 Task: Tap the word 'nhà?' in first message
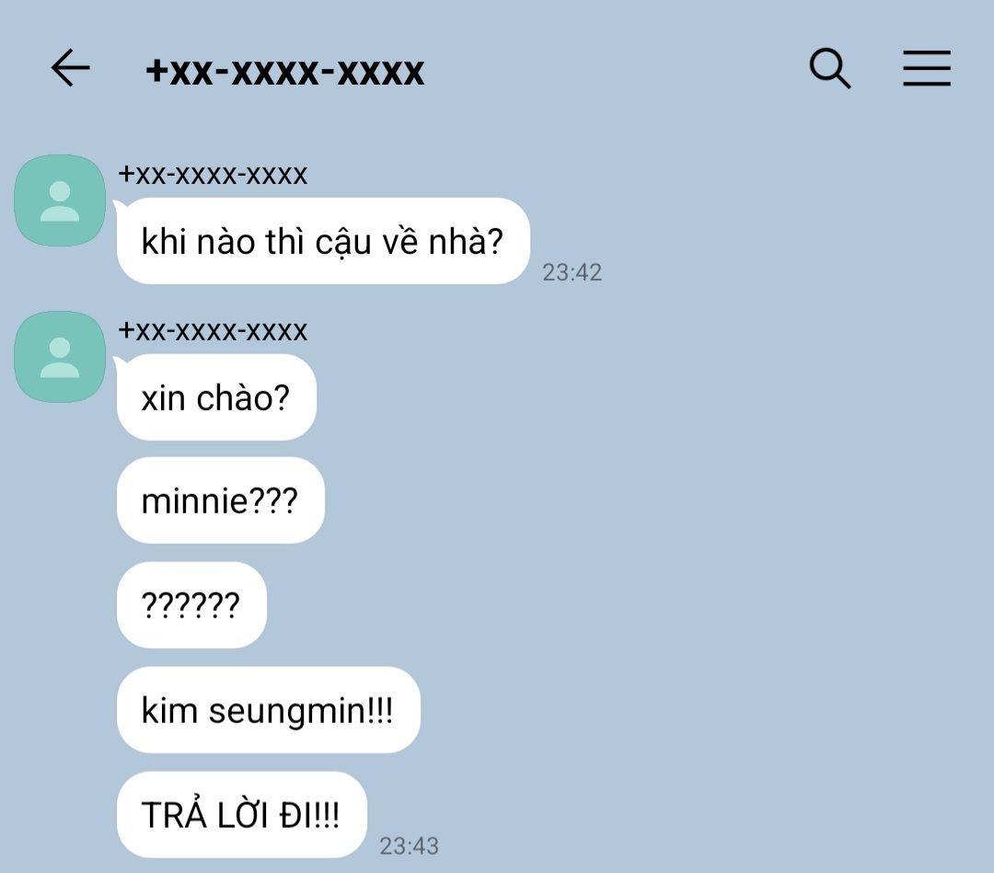[x=466, y=241]
